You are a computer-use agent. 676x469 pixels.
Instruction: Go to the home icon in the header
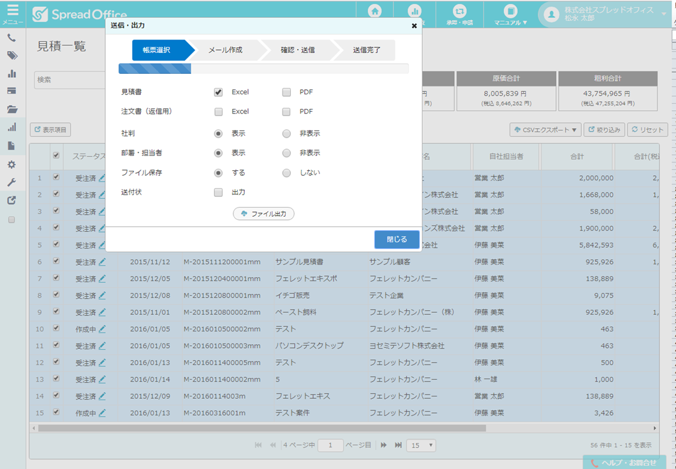click(x=374, y=11)
